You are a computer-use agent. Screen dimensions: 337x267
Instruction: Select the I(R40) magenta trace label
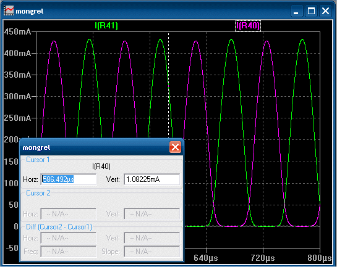(x=248, y=26)
